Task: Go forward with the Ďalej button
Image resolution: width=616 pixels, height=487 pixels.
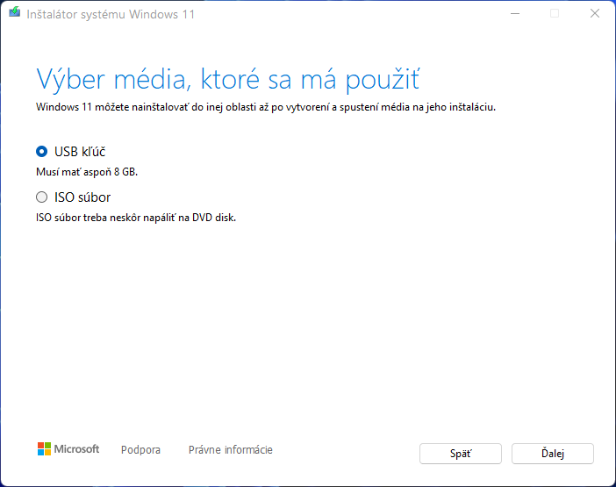Action: [552, 454]
